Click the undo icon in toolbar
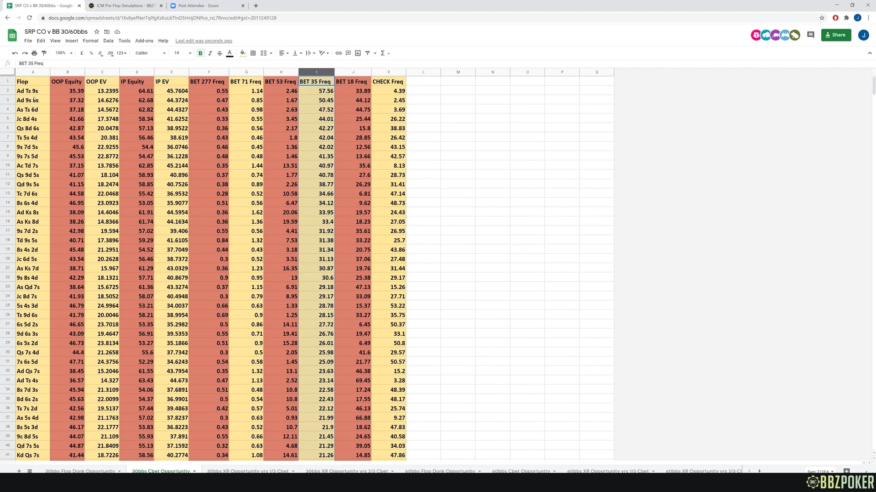The height and width of the screenshot is (492, 876). [x=15, y=53]
